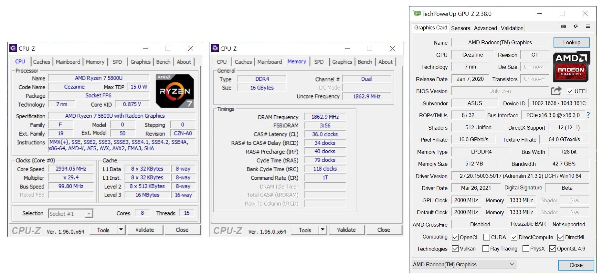Toggle the OpenCL checkbox
Screen dimensions: 603x277
455,237
